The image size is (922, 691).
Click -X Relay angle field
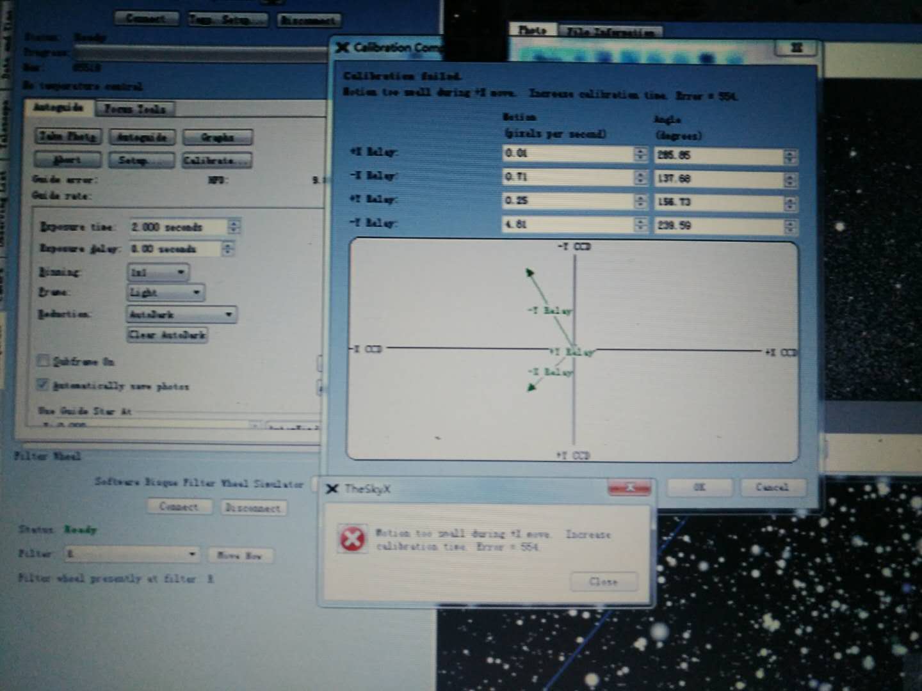pyautogui.click(x=720, y=179)
